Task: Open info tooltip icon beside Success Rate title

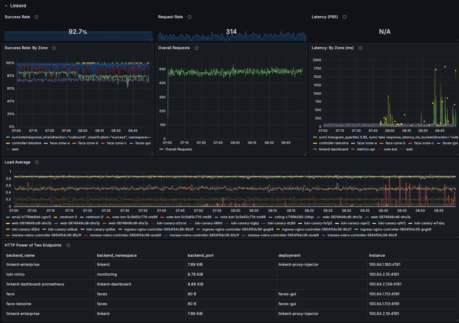Action: tap(36, 17)
